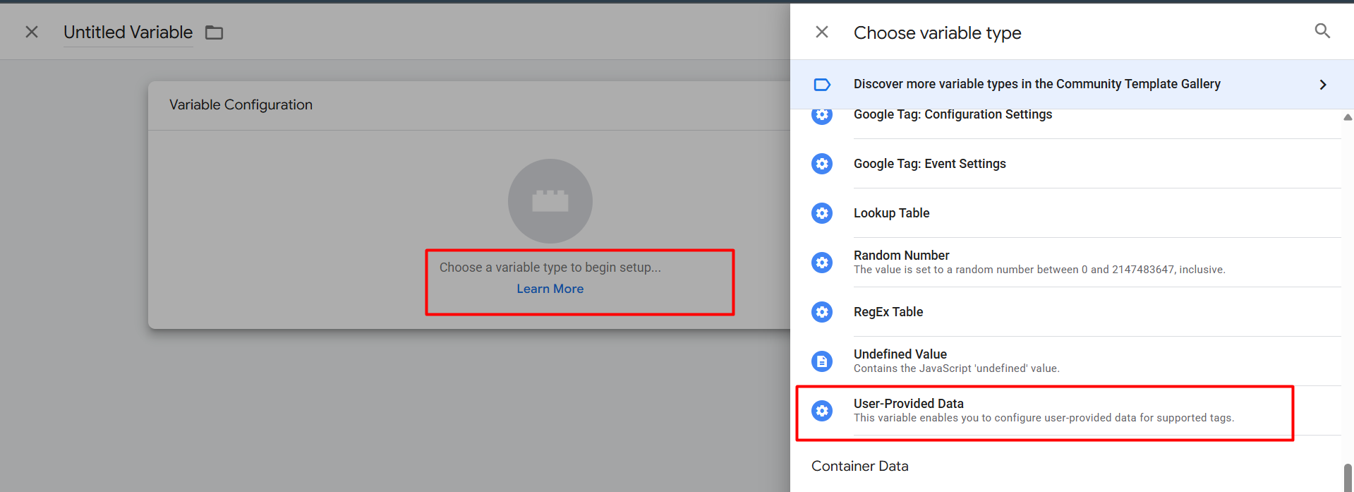
Task: Click the Lookup Table gear icon
Action: click(822, 213)
